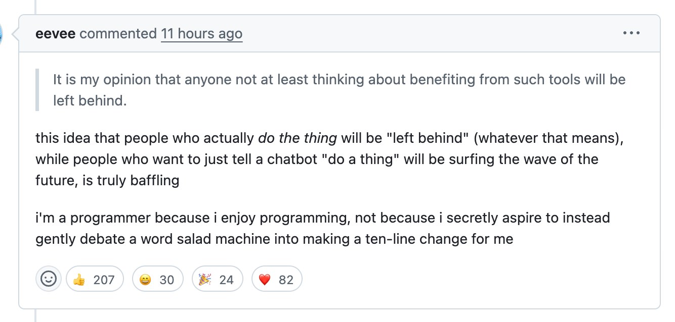The width and height of the screenshot is (675, 322).
Task: Click the commenter avatar at left edge
Action: 2,34
